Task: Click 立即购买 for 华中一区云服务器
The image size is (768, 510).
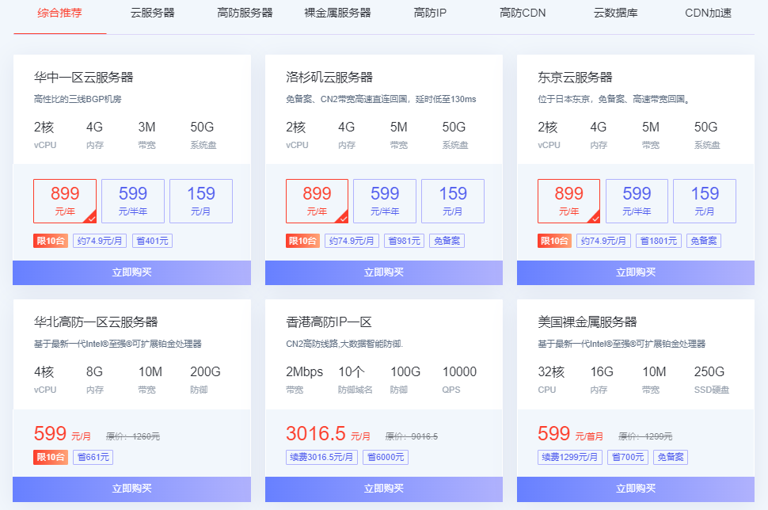Action: pyautogui.click(x=131, y=272)
